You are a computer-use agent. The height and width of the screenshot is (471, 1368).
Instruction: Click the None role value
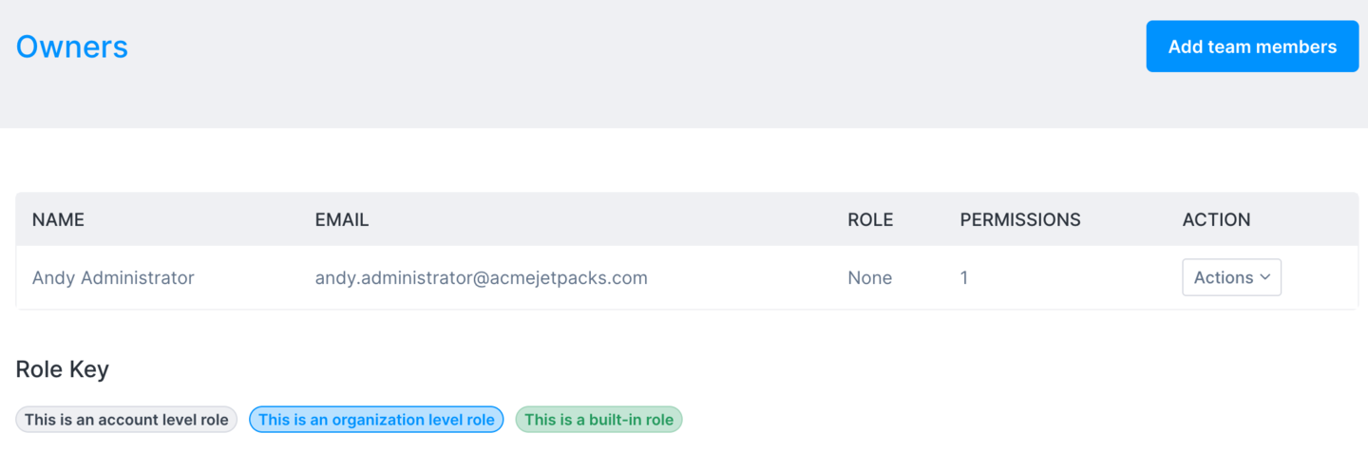tap(870, 277)
